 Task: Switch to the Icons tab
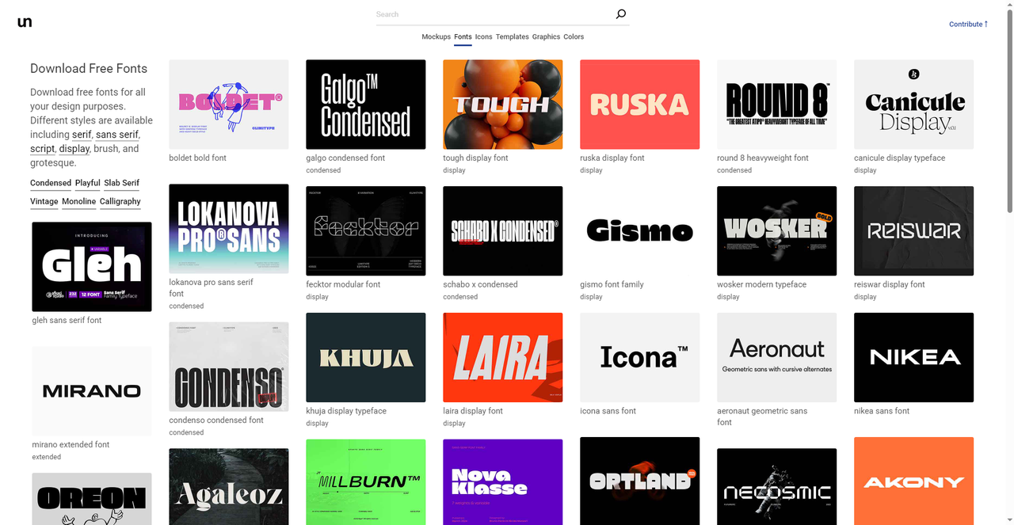point(483,37)
